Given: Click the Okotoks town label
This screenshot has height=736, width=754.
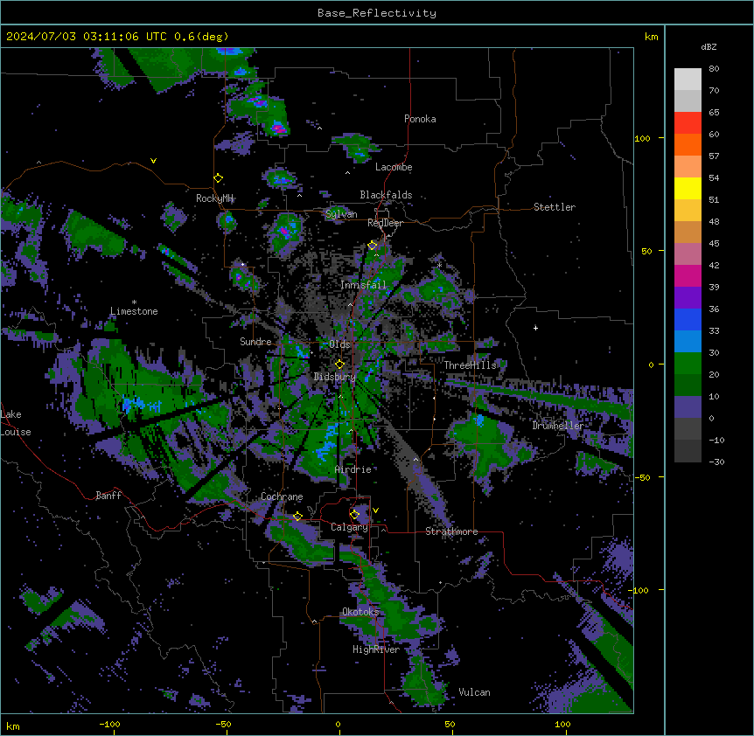Looking at the screenshot, I should (x=360, y=612).
